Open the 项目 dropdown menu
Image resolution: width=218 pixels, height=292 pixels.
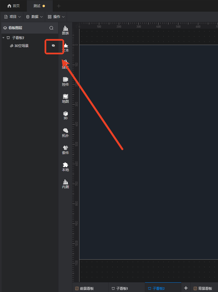tap(12, 17)
